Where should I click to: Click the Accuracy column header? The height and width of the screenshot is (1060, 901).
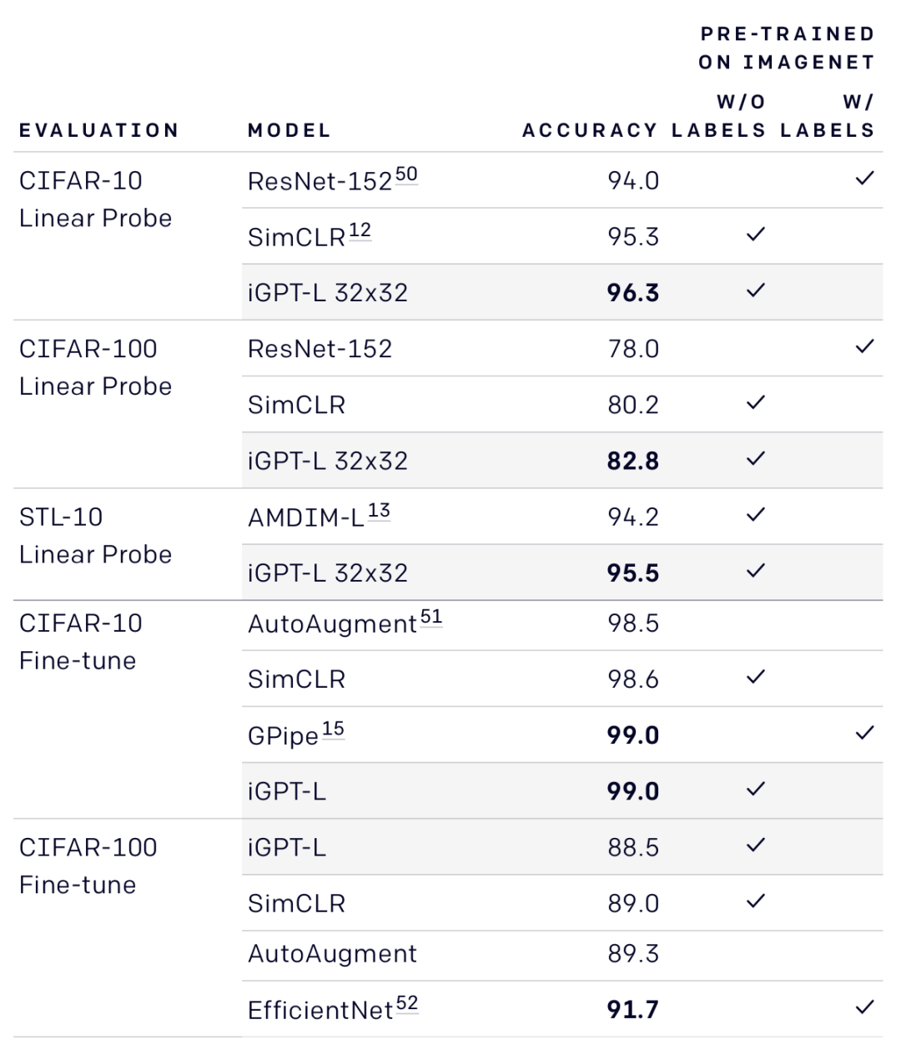click(x=590, y=130)
